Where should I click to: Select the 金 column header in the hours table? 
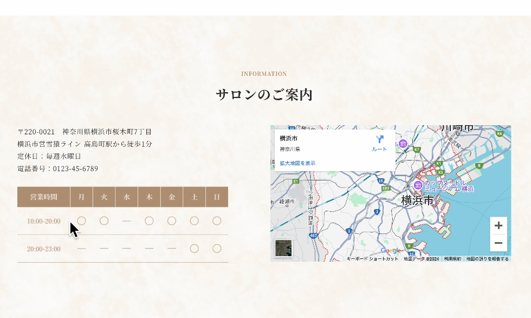point(171,197)
